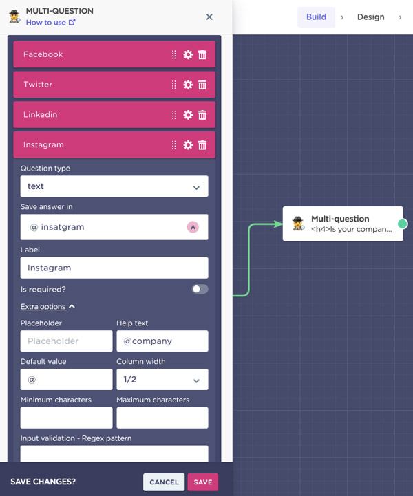Delete the Linkedin question via trash icon
This screenshot has height=496, width=413.
coord(202,114)
